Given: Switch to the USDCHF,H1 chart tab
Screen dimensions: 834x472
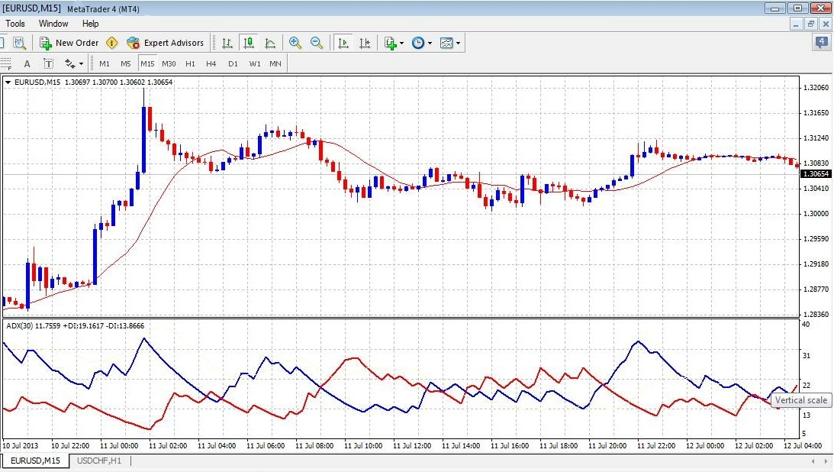Looking at the screenshot, I should pyautogui.click(x=99, y=461).
